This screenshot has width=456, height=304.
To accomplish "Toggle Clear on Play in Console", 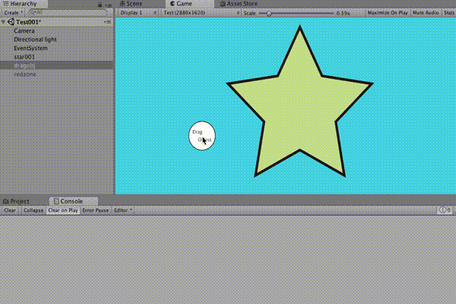I will 63,210.
